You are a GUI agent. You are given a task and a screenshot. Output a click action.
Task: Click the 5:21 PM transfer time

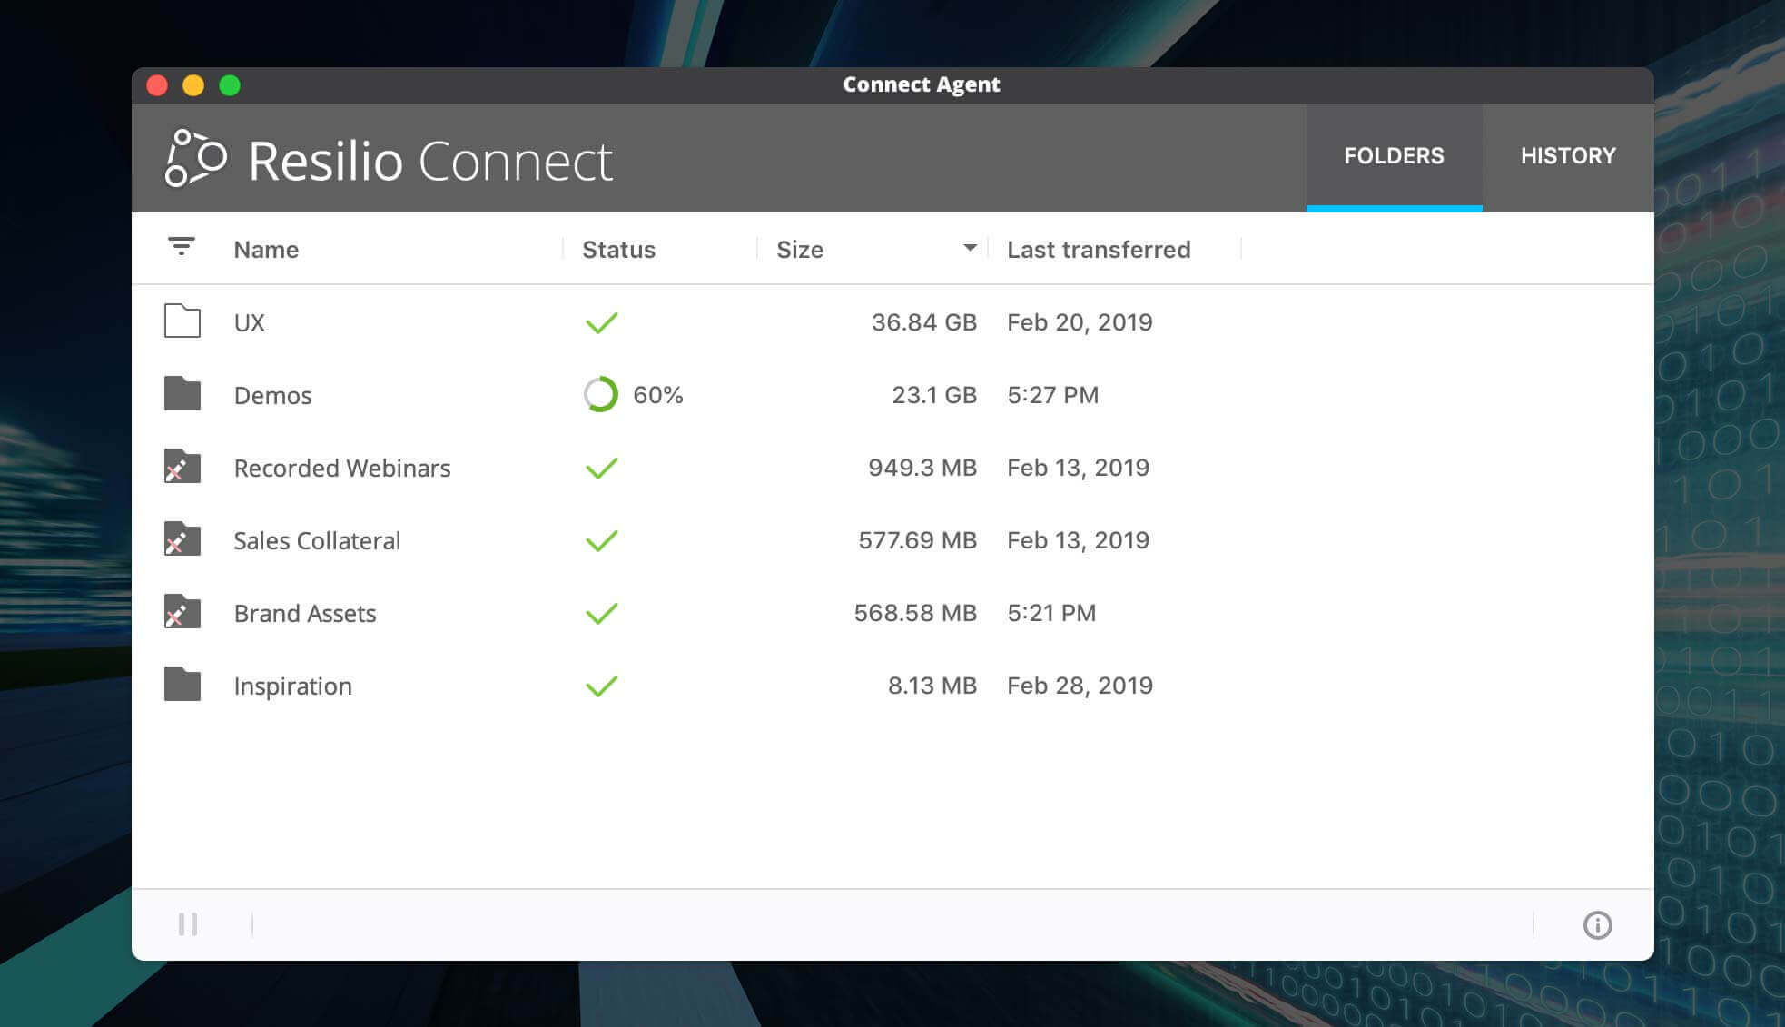(1051, 613)
